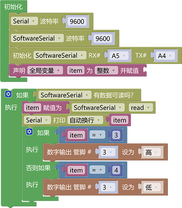Open the 整数 data type dropdown
This screenshot has width=182, height=208.
pyautogui.click(x=106, y=70)
